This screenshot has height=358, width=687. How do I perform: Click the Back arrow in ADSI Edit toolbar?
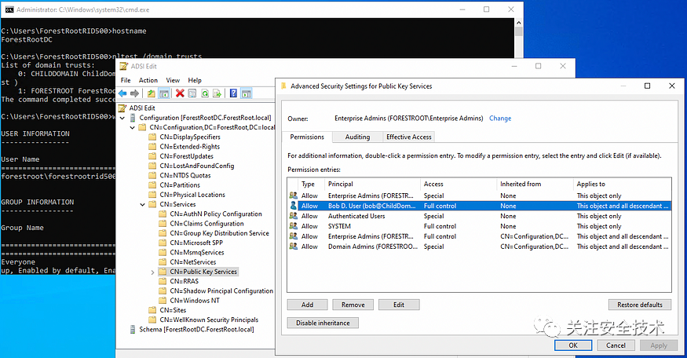click(x=122, y=93)
